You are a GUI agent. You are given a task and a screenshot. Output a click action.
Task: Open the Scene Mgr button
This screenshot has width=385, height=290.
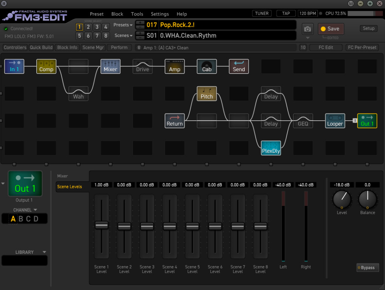(x=93, y=48)
